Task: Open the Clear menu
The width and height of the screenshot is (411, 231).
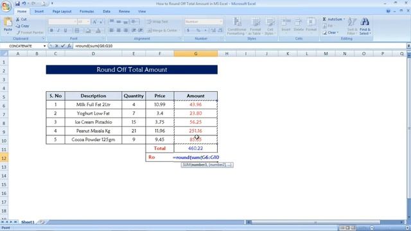Action: click(x=331, y=33)
